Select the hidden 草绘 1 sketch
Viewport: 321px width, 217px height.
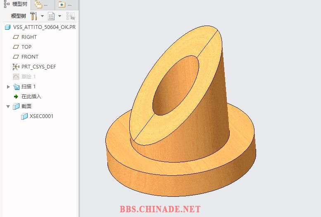point(29,76)
